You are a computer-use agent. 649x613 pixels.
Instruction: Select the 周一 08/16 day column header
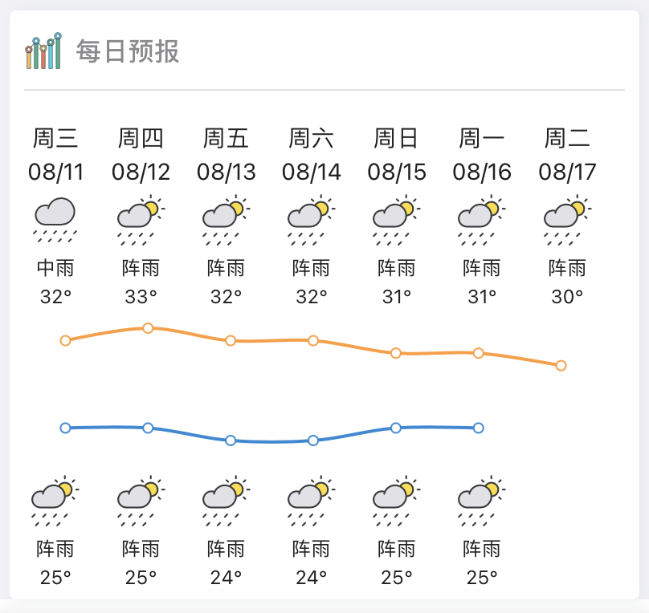pyautogui.click(x=482, y=155)
